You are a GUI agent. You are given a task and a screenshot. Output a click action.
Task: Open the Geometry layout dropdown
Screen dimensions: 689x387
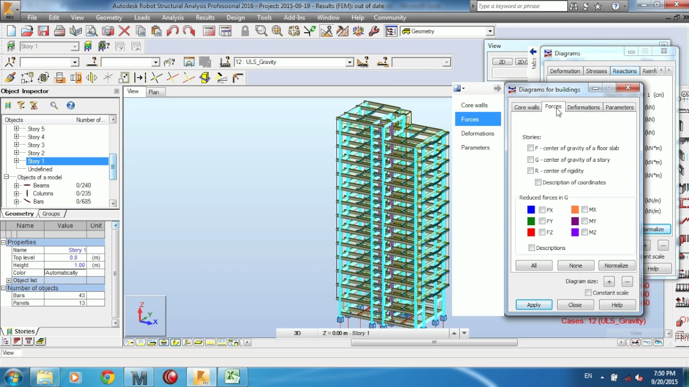click(x=489, y=31)
